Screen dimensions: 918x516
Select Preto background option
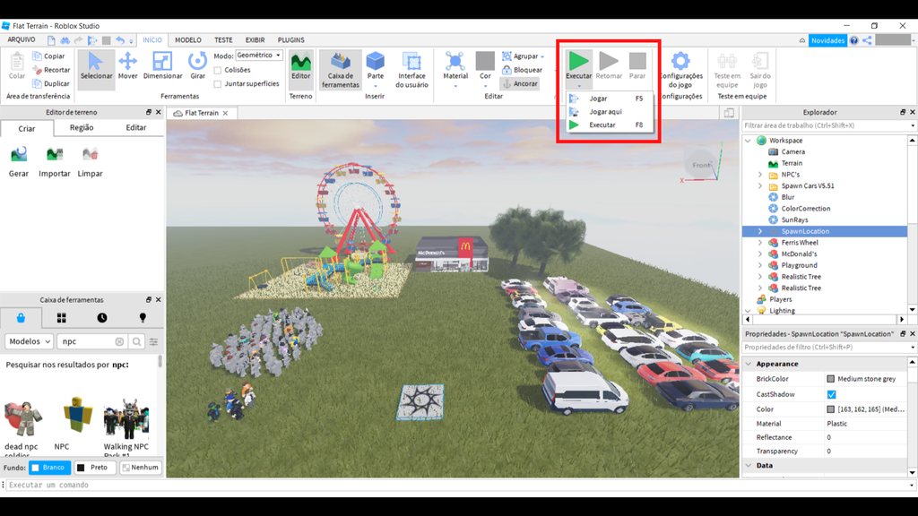[x=93, y=468]
